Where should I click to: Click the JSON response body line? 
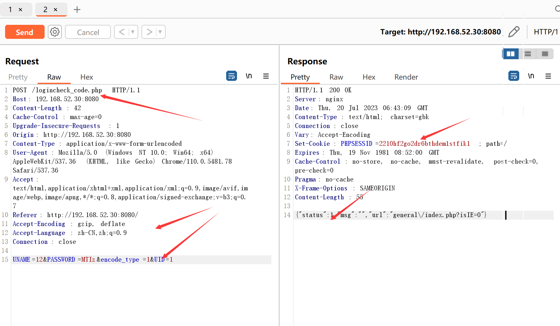[391, 215]
